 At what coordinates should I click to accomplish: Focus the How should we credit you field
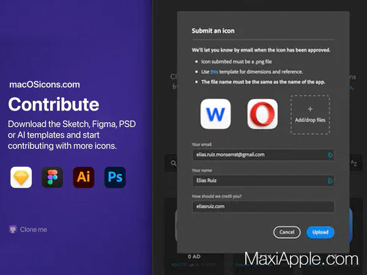263,207
